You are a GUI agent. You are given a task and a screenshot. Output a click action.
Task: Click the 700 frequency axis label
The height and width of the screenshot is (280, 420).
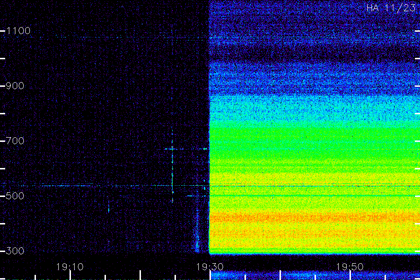15,140
